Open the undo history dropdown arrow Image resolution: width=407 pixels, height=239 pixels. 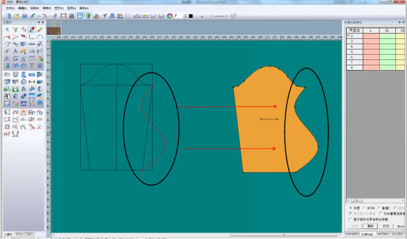[38, 17]
